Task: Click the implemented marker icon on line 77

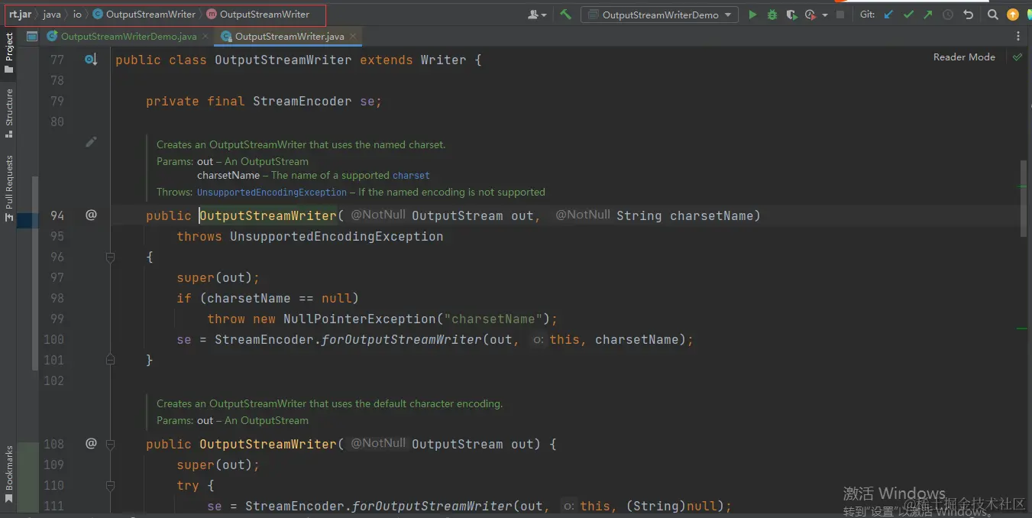Action: click(91, 60)
